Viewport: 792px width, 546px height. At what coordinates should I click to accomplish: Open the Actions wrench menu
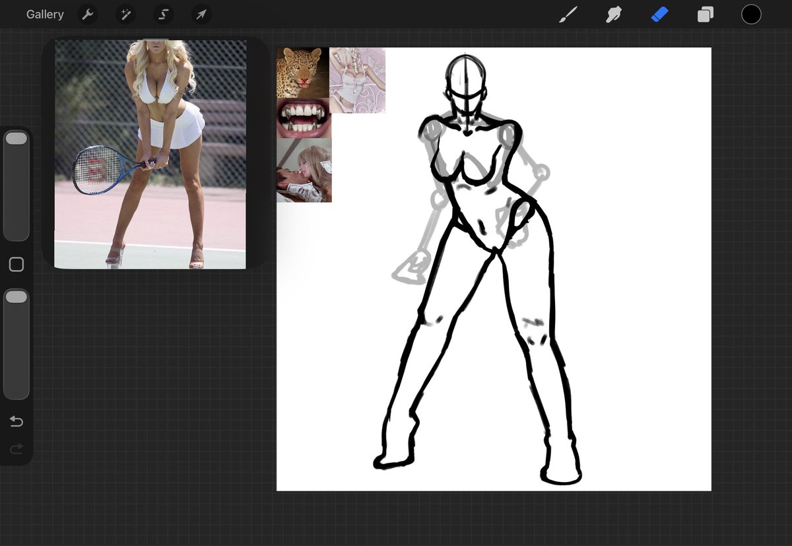click(x=87, y=15)
